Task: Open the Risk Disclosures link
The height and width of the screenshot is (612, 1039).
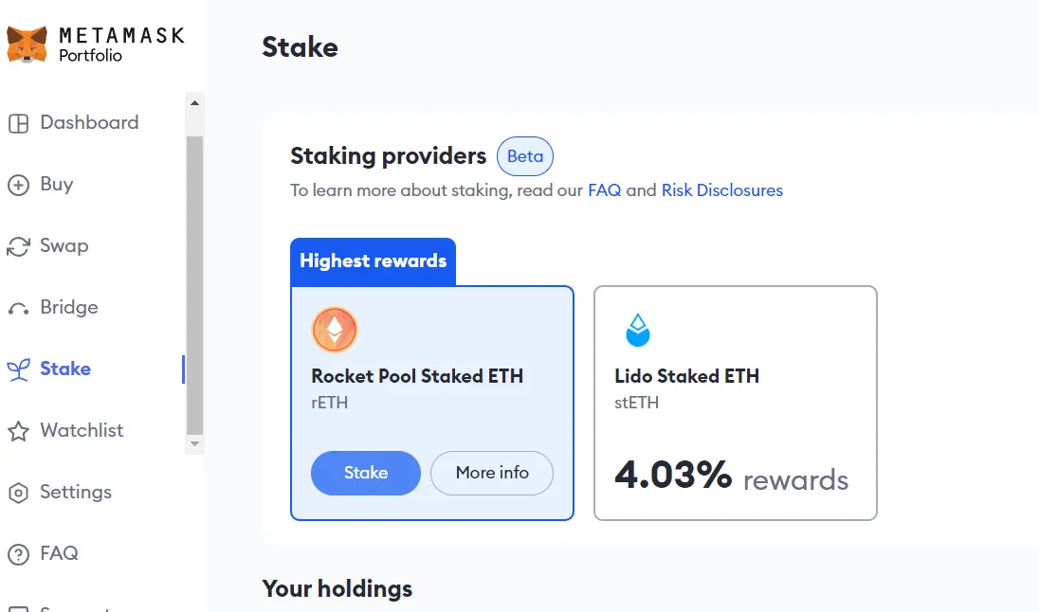Action: pos(722,190)
